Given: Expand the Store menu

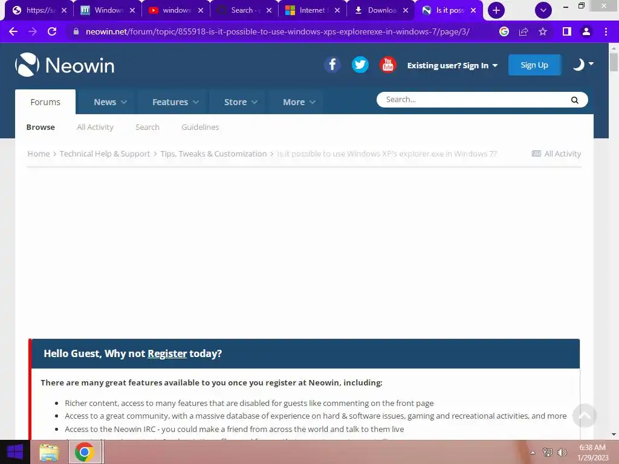Looking at the screenshot, I should click(x=241, y=101).
